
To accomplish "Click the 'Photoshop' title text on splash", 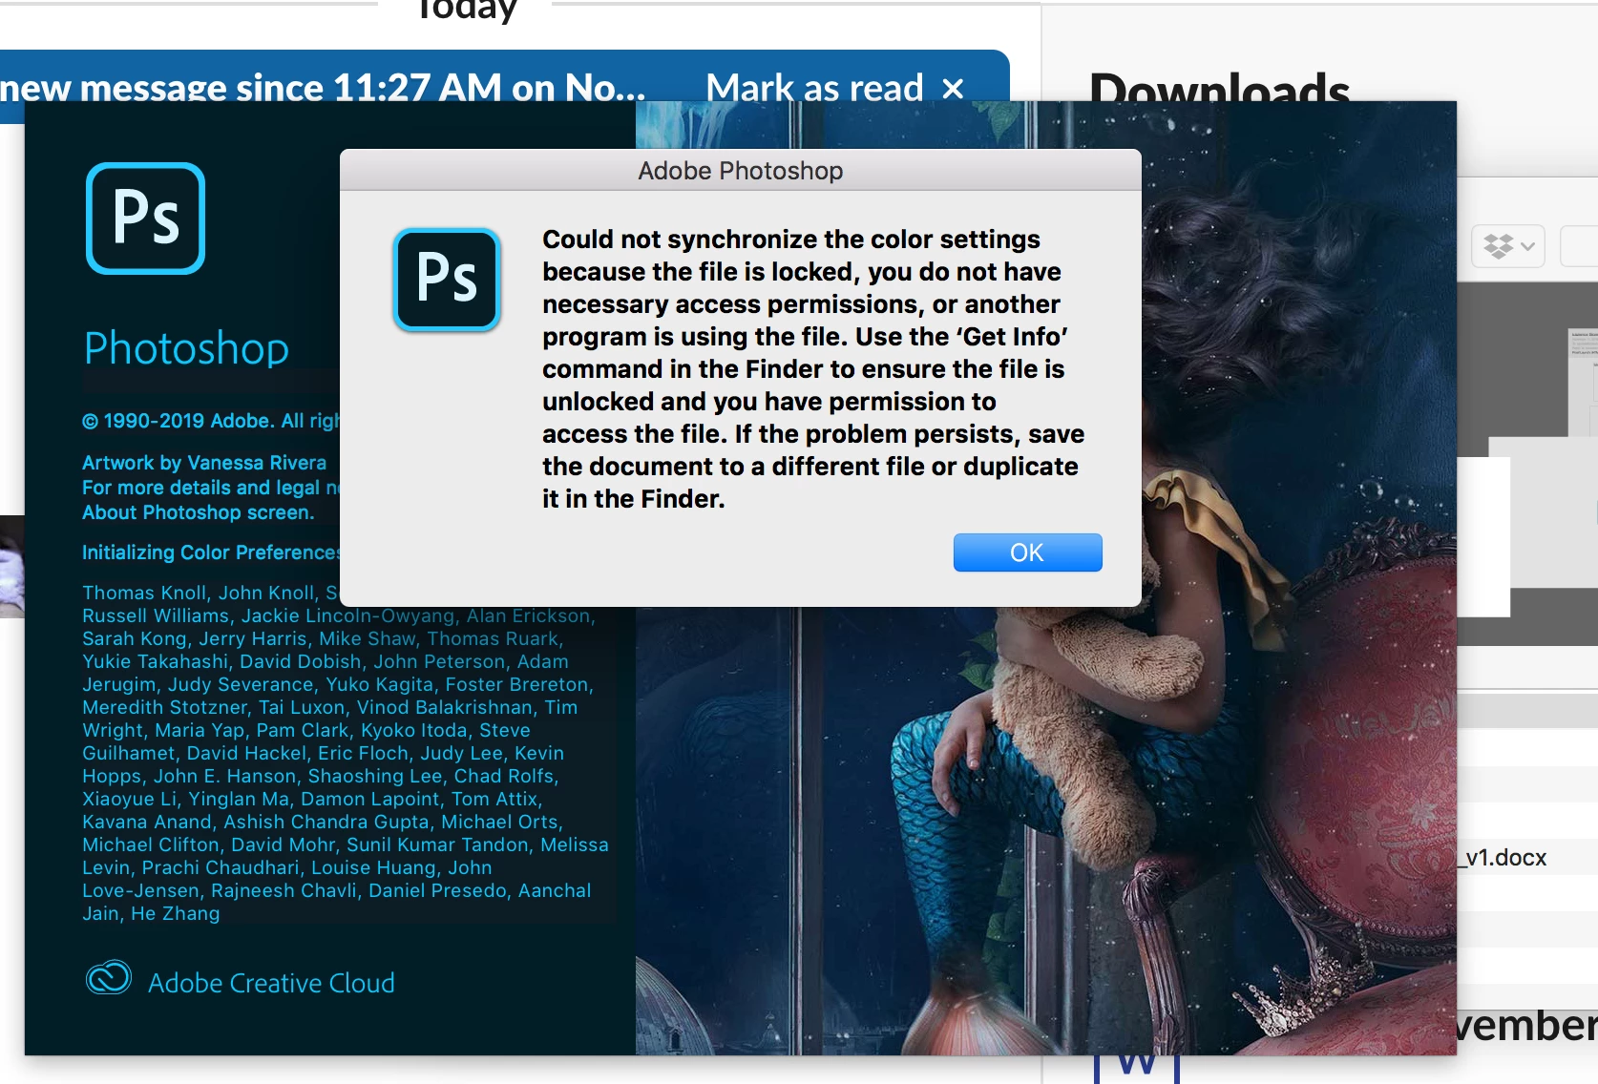I will tap(186, 348).
